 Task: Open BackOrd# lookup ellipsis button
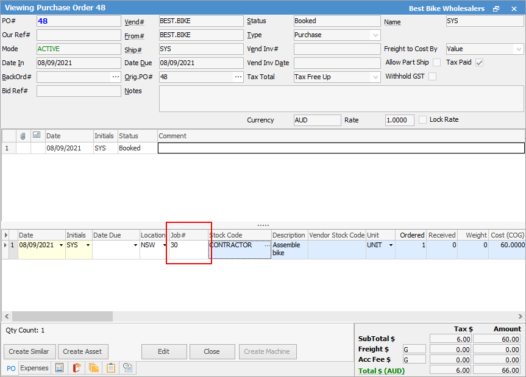point(116,77)
